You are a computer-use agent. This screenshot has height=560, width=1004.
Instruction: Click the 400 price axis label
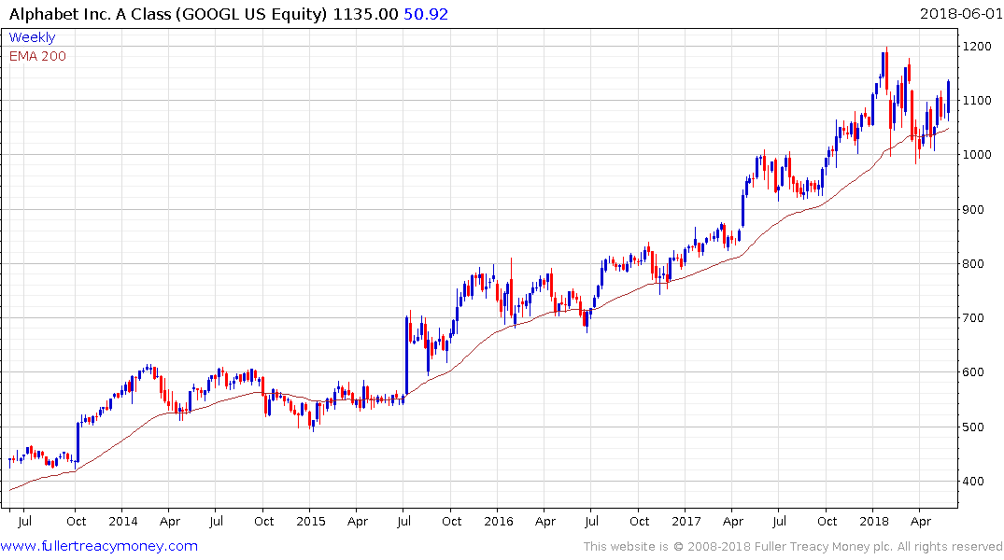[x=973, y=482]
